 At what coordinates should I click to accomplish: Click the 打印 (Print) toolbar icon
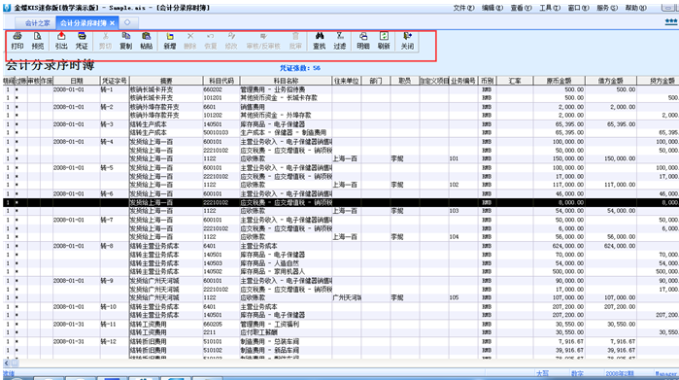click(x=17, y=41)
